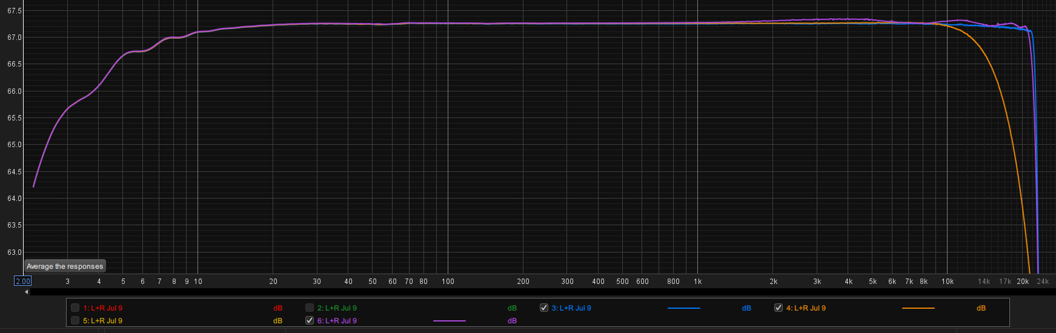Screen dimensions: 1056x333
Task: Select the red 1: L+R Jul 9 label
Action: [102, 308]
